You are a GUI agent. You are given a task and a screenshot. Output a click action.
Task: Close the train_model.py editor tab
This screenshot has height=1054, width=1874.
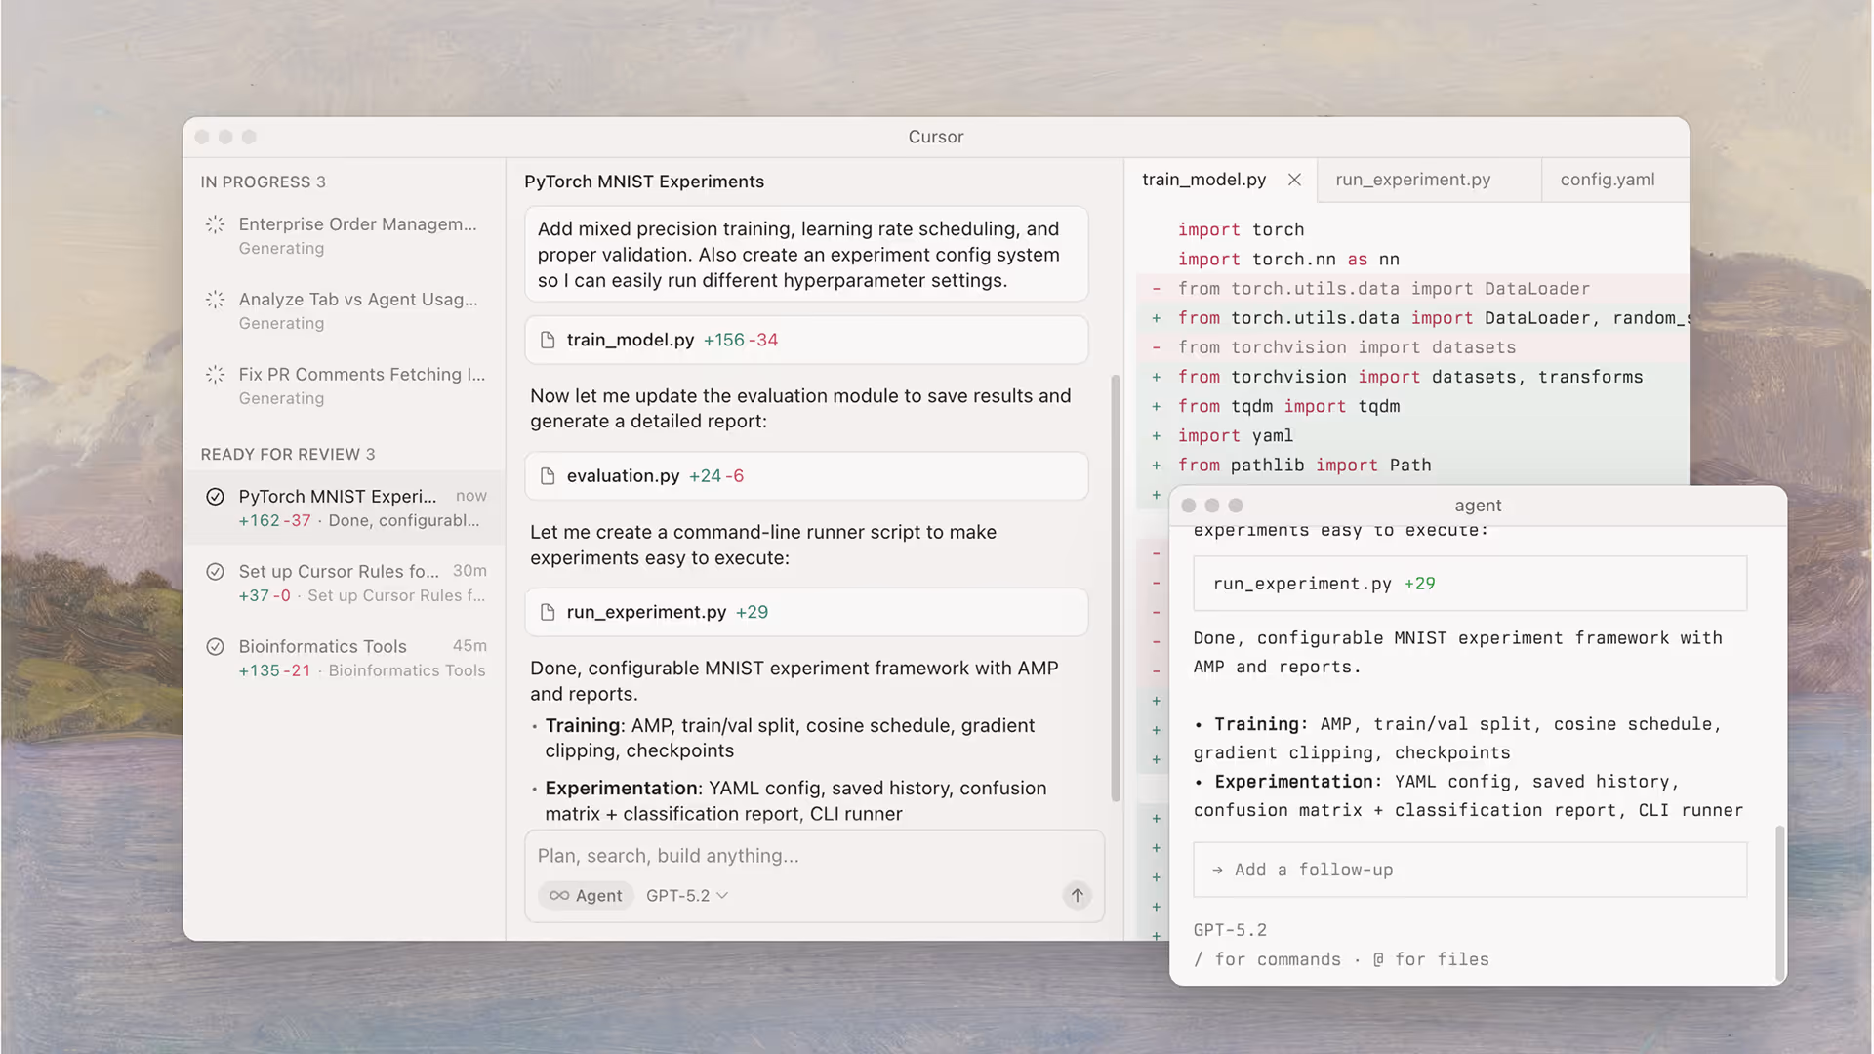[x=1294, y=180]
